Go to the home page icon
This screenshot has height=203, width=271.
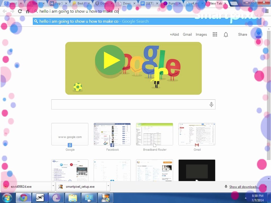(x=28, y=11)
